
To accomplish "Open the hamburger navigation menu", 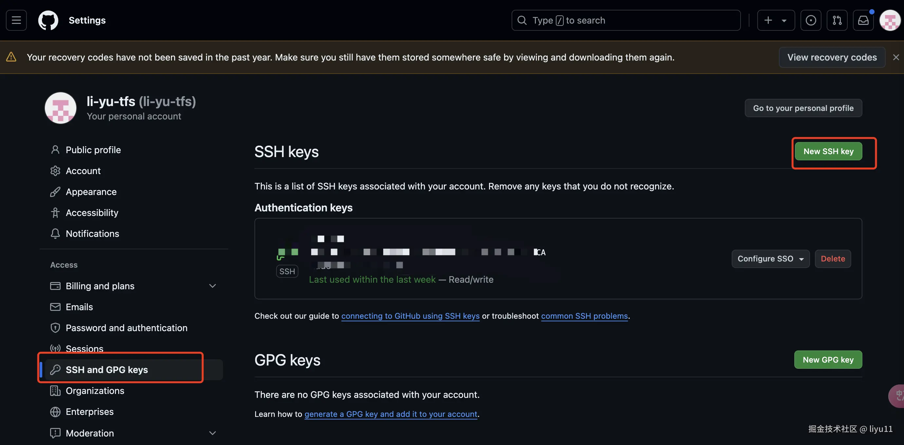I will coord(16,20).
